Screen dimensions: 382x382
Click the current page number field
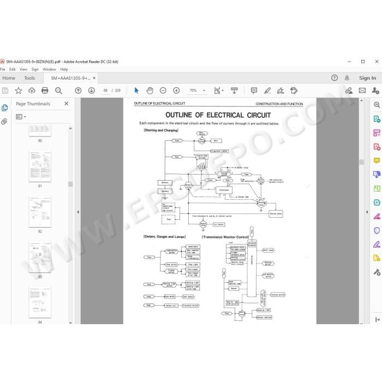(x=105, y=91)
